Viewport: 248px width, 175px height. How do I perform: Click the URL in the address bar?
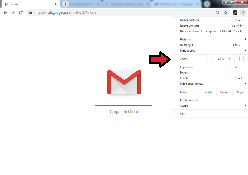click(65, 12)
